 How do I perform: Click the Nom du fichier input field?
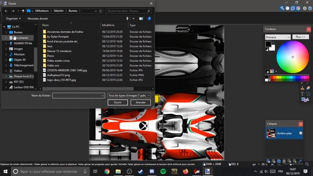[79, 96]
